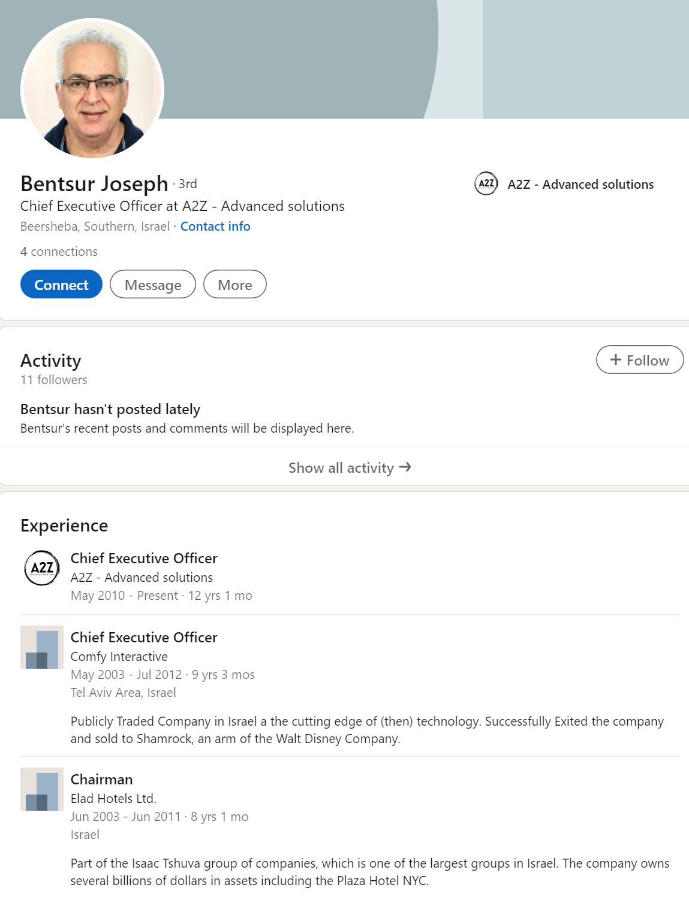Click the Comfy Interactive description about Shamrock
689x903 pixels.
tap(367, 730)
